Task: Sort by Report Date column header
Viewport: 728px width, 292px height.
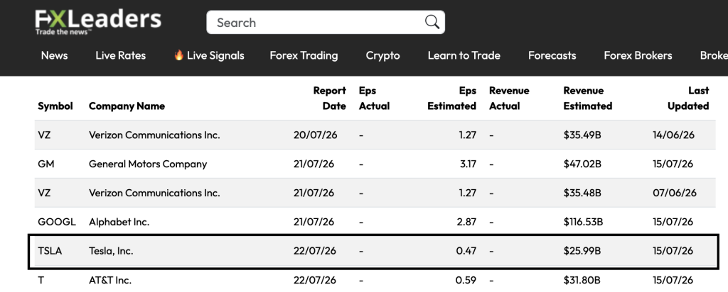Action: pyautogui.click(x=329, y=98)
